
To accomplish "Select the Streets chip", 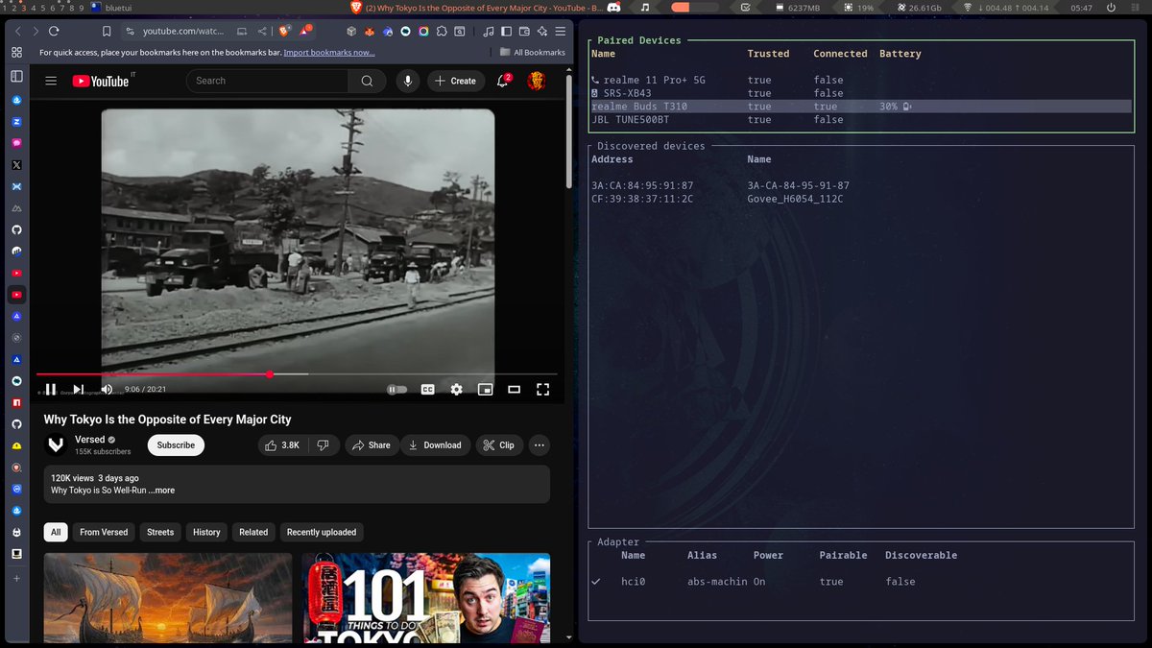I will pyautogui.click(x=160, y=532).
